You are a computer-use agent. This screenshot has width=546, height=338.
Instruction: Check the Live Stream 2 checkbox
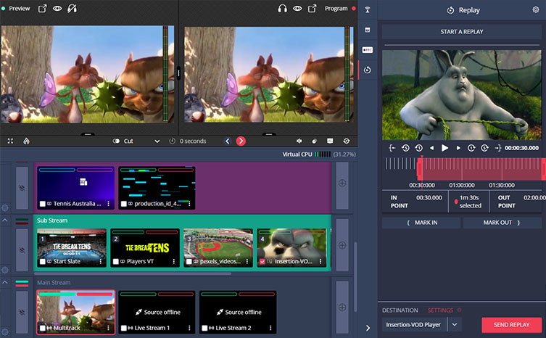click(x=204, y=328)
